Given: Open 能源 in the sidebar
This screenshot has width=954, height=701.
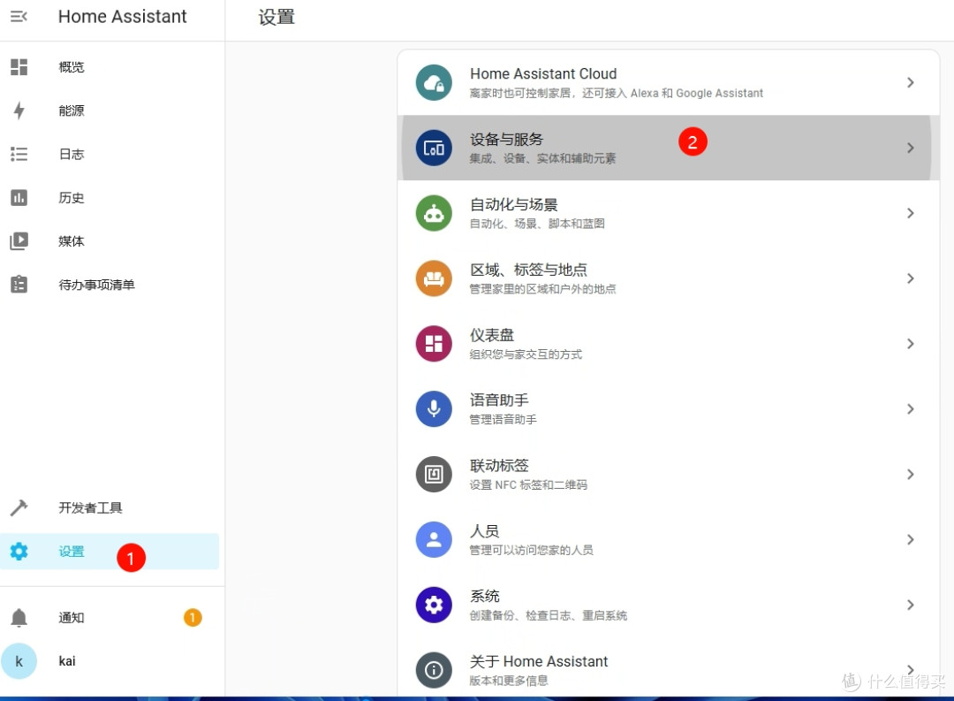Looking at the screenshot, I should click(x=72, y=110).
